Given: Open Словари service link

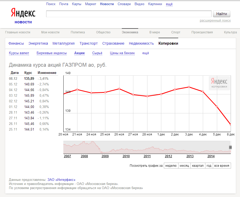Looking at the screenshot, I should click(x=124, y=4).
